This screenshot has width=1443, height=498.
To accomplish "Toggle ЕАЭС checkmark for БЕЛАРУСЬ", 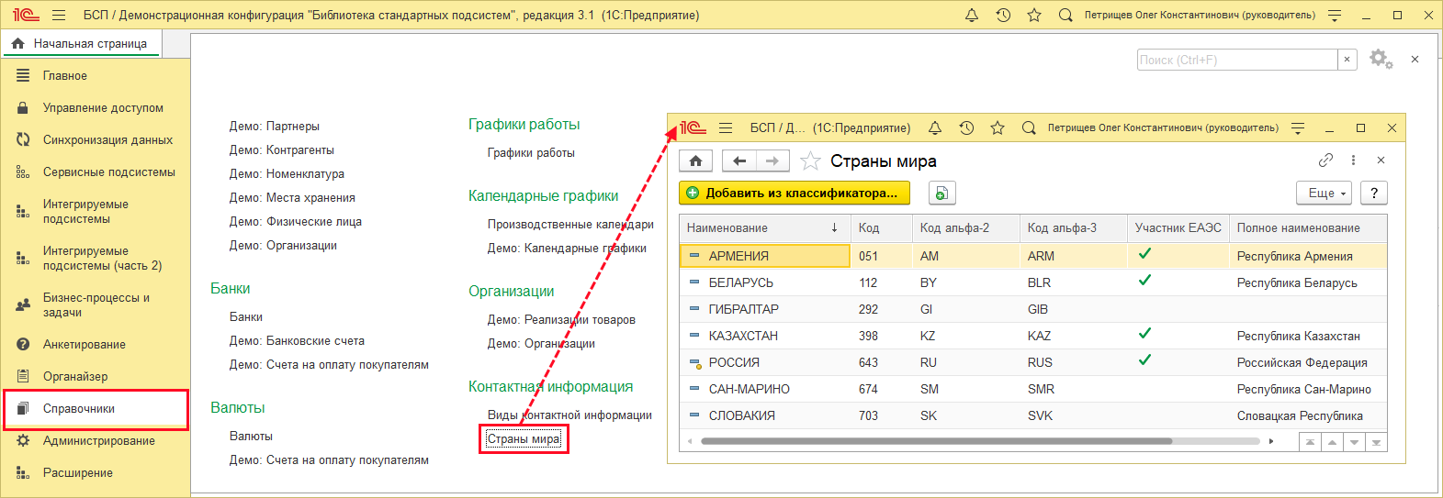I will [x=1144, y=281].
